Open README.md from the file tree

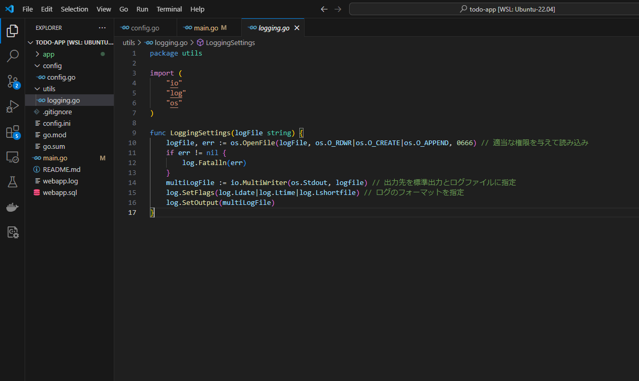click(x=61, y=169)
